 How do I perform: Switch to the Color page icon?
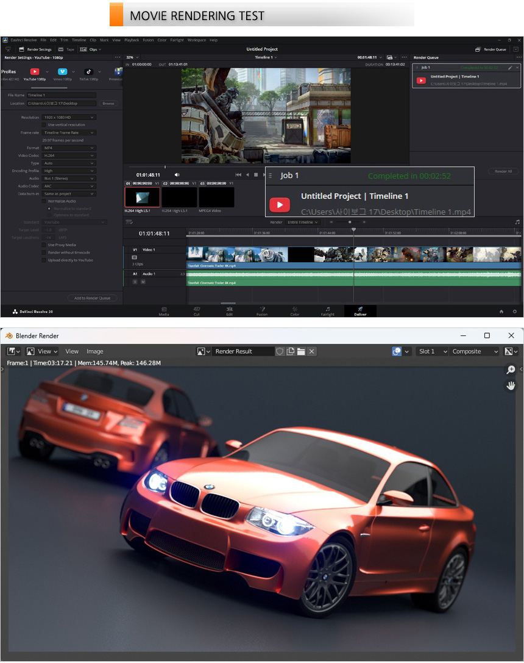pos(294,309)
